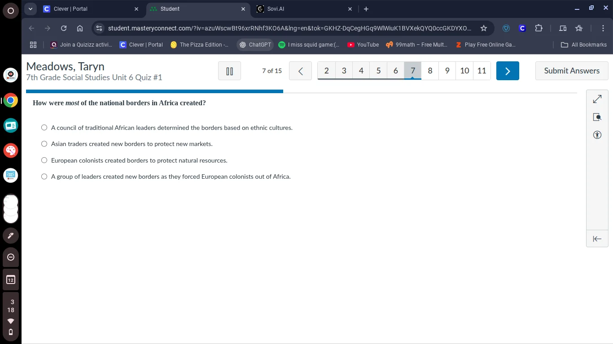This screenshot has height=344, width=613.
Task: Click the quiz progress bar
Action: [x=154, y=91]
